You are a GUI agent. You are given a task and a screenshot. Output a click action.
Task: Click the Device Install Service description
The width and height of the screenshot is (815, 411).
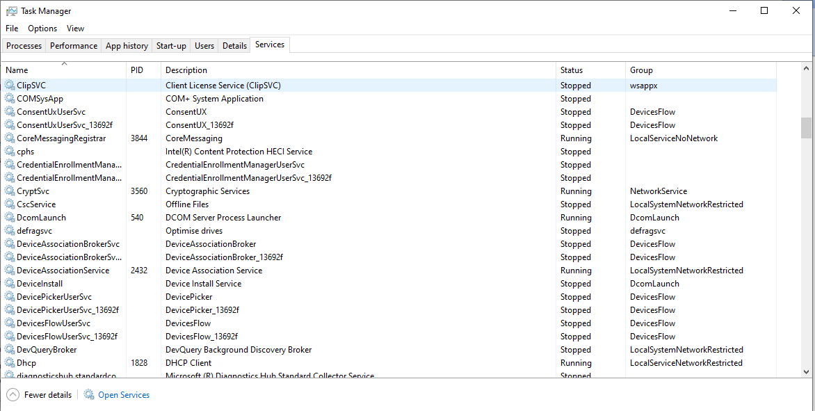tap(203, 284)
